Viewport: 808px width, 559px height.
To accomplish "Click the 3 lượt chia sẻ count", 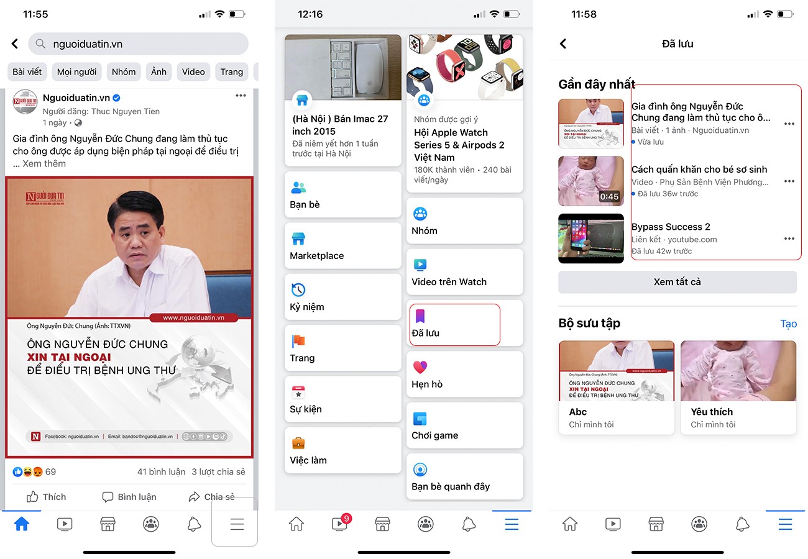I will coord(218,471).
